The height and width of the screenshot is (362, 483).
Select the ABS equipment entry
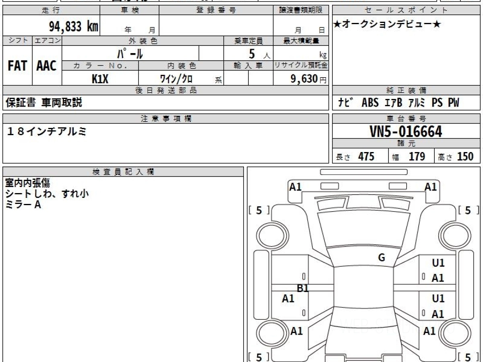[x=370, y=103]
